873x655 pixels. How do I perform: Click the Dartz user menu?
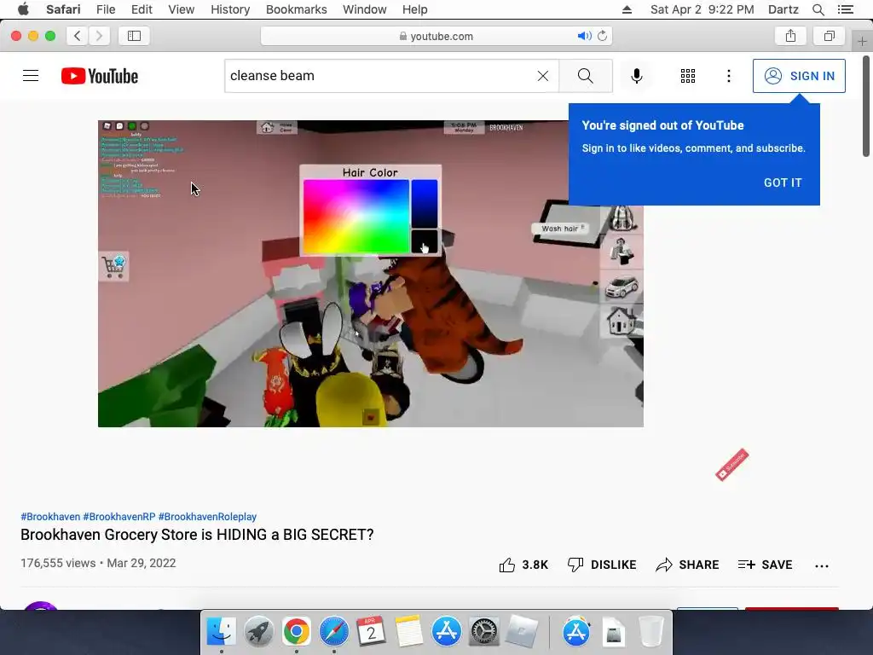click(x=783, y=9)
